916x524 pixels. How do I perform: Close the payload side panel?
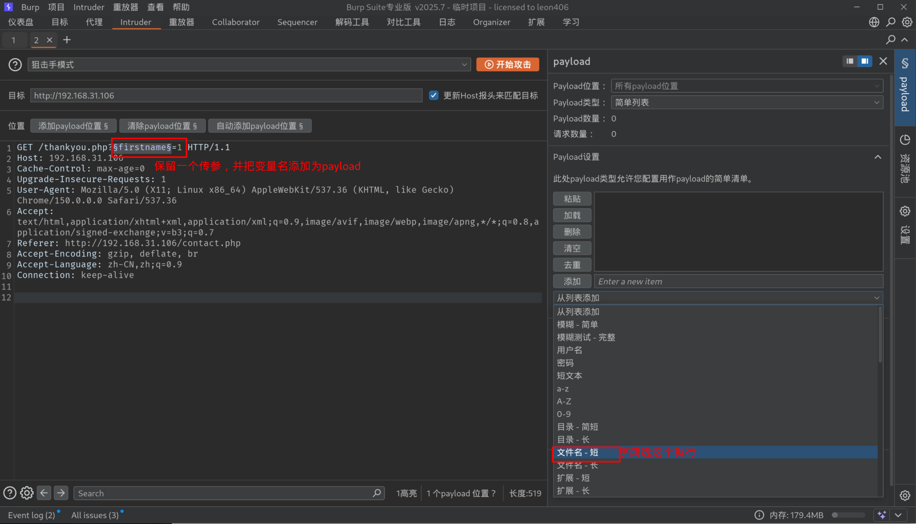(883, 61)
